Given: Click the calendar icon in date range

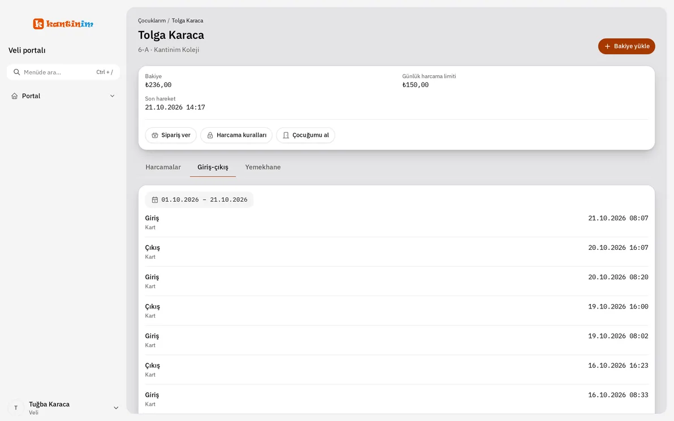Looking at the screenshot, I should tap(155, 199).
